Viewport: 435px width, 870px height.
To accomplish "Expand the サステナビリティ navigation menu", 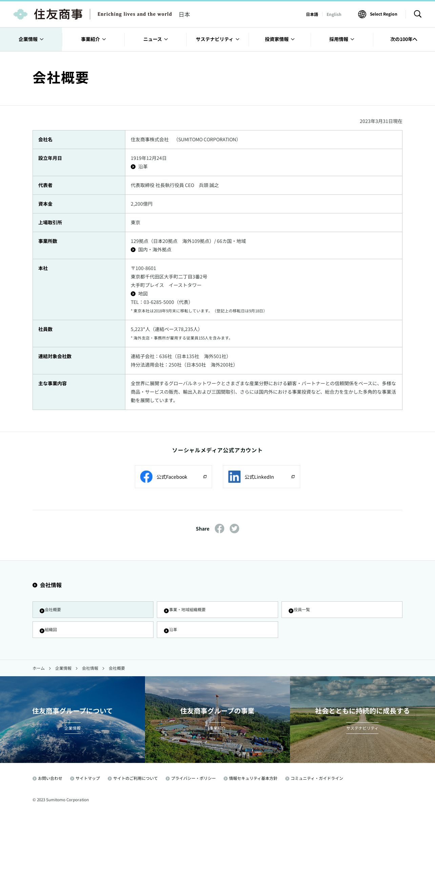I will point(217,39).
